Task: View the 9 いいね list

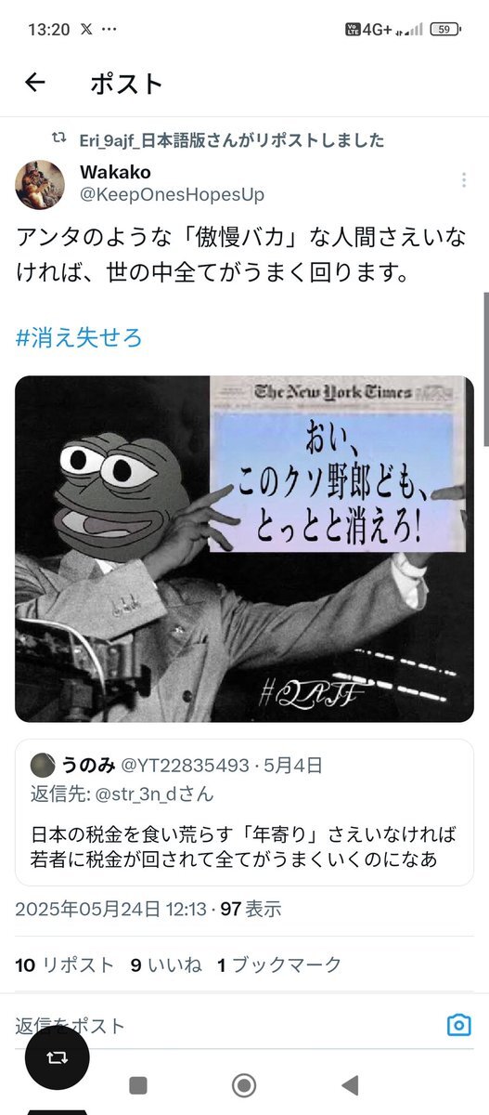Action: [x=166, y=964]
